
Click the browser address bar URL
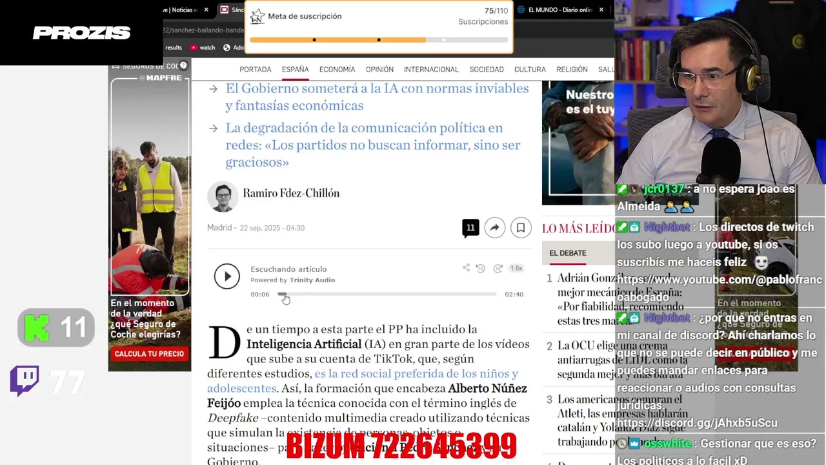coord(203,30)
